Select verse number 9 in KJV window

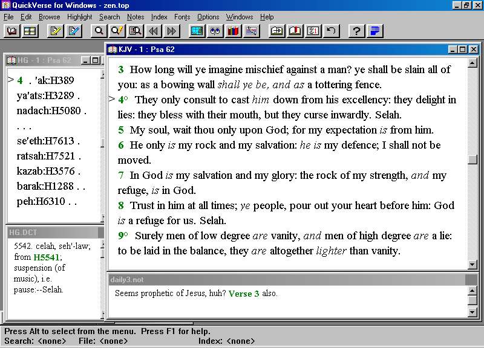pos(123,236)
